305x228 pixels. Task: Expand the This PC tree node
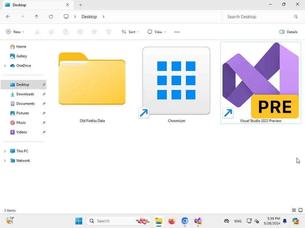[5, 151]
